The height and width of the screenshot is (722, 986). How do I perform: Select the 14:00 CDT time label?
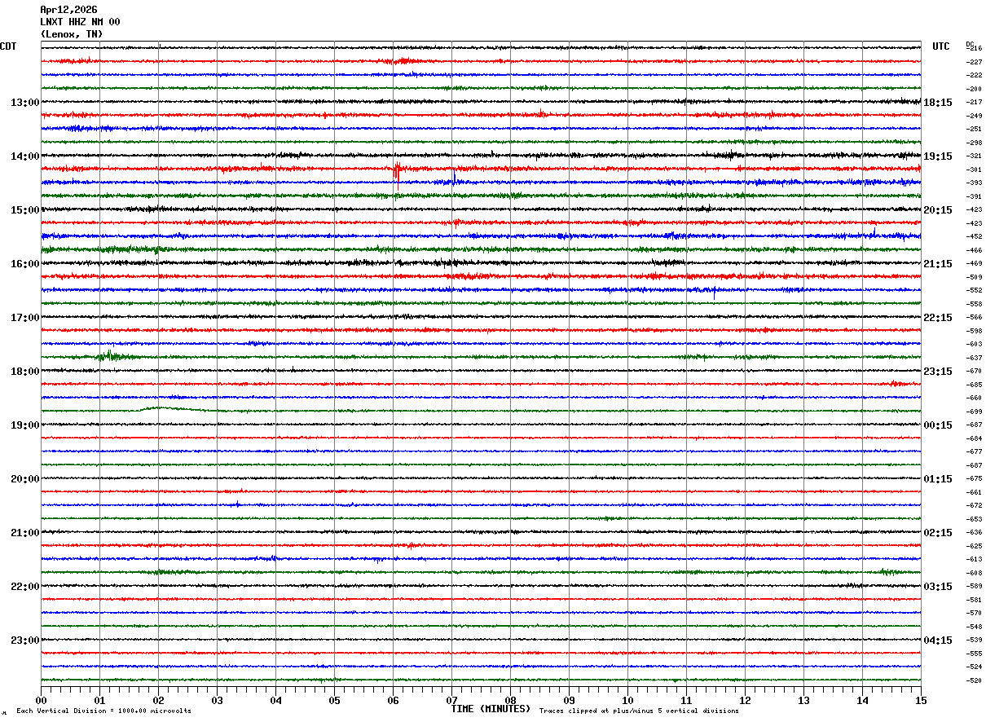pyautogui.click(x=24, y=156)
